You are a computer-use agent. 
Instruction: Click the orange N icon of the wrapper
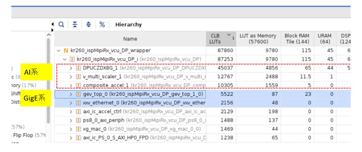pyautogui.click(x=66, y=51)
